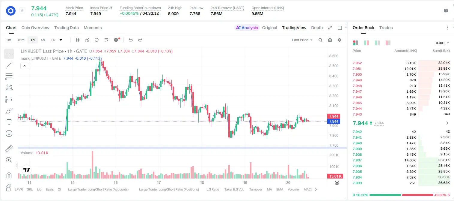Select the trend line drawing tool
The width and height of the screenshot is (454, 201).
click(9, 65)
